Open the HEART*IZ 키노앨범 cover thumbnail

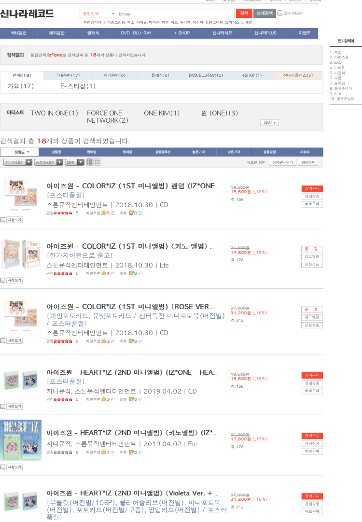point(21,440)
